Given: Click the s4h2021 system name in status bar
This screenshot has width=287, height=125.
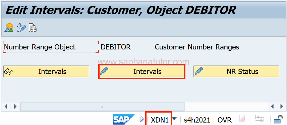Looking at the screenshot, I should tap(197, 120).
